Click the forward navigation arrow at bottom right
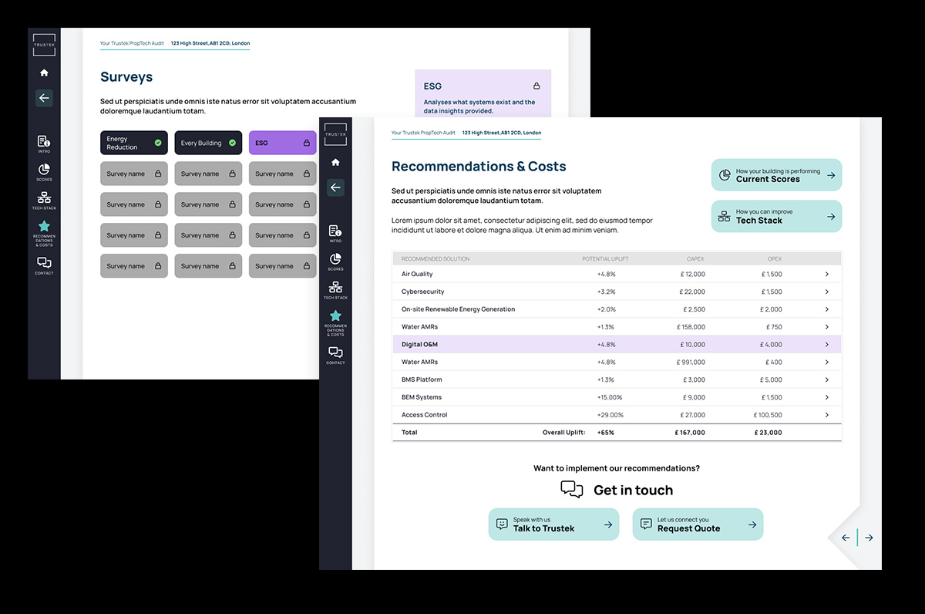This screenshot has height=614, width=925. tap(869, 537)
